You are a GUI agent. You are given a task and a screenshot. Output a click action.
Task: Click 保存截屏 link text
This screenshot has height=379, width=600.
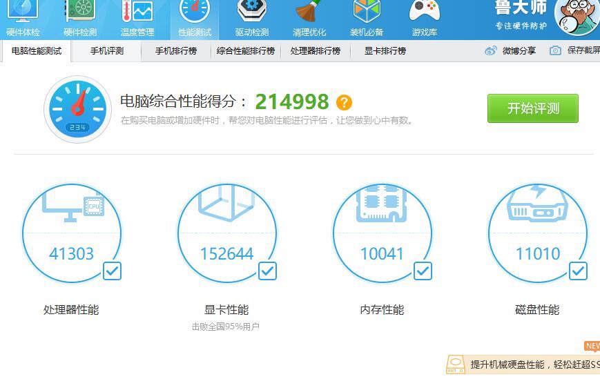pos(583,50)
